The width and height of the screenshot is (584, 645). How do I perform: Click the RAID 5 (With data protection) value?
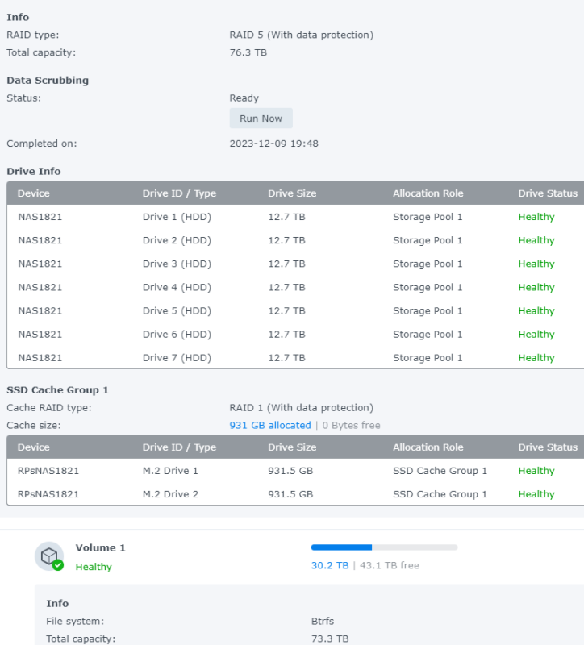coord(301,35)
